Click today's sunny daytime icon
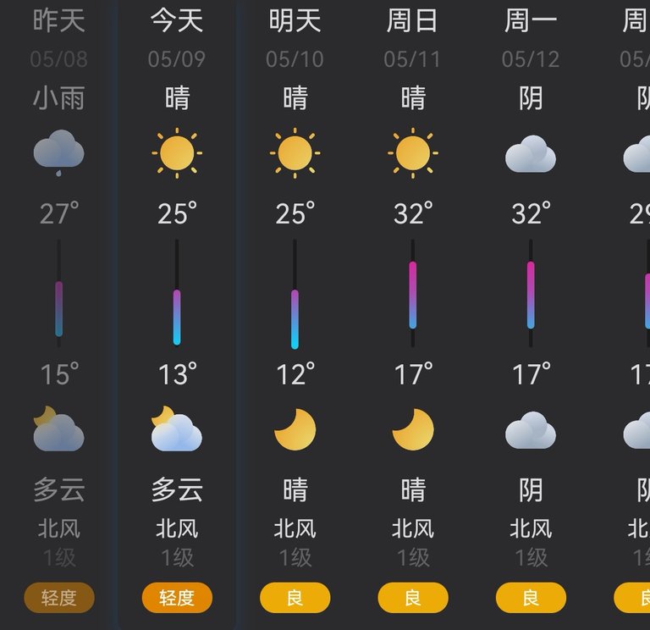 tap(177, 153)
